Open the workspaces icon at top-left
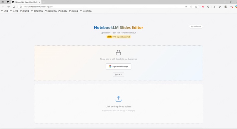The image size is (237, 129). click(x=3, y=2)
